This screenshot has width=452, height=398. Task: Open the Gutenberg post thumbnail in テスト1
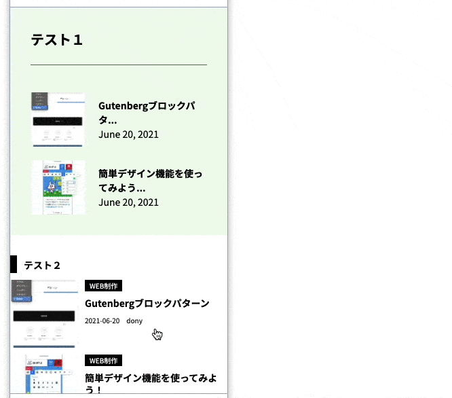(58, 120)
